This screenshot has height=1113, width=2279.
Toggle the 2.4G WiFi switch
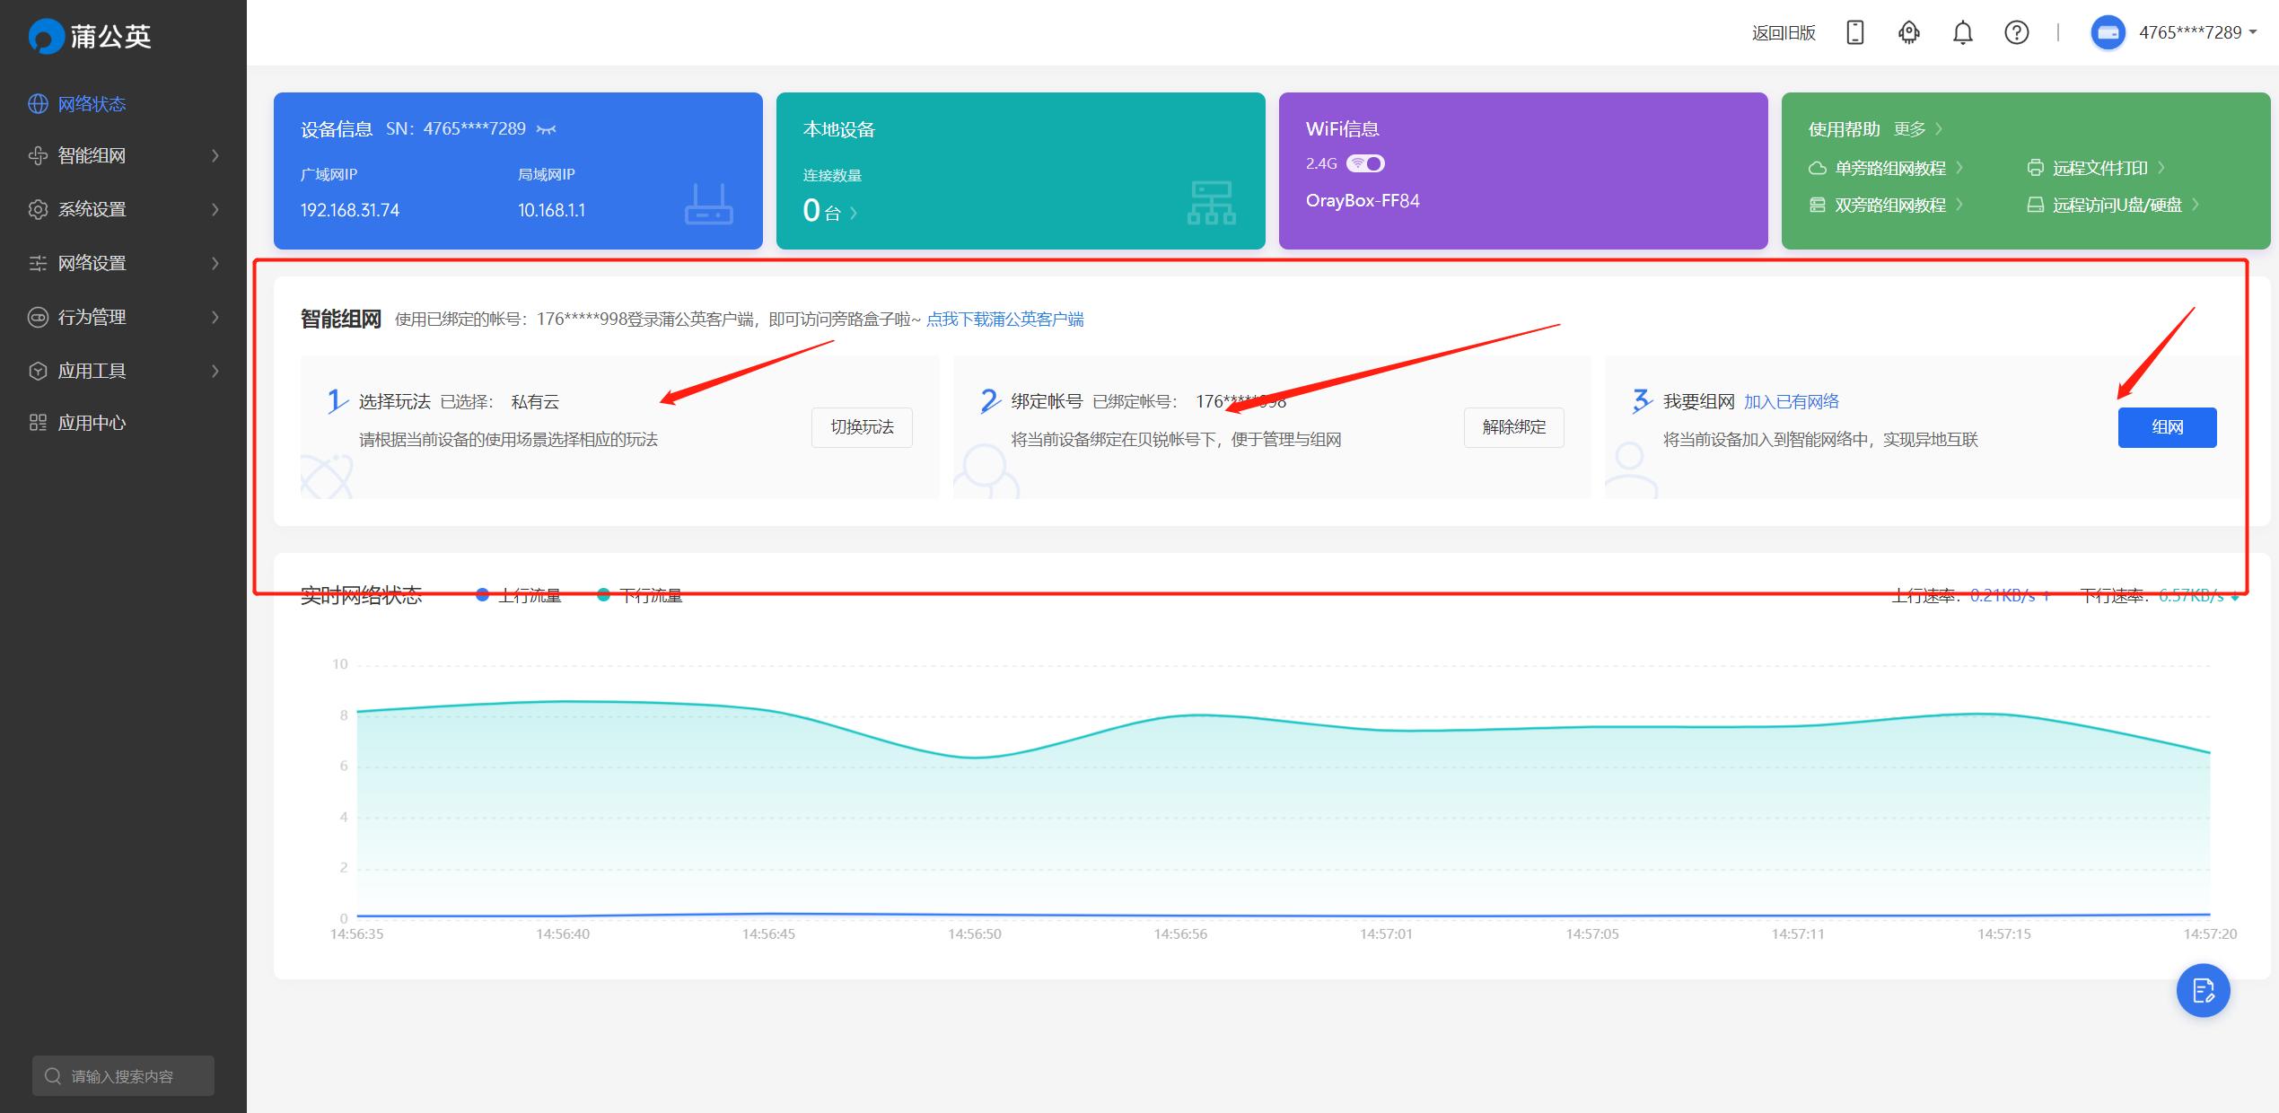(1366, 163)
